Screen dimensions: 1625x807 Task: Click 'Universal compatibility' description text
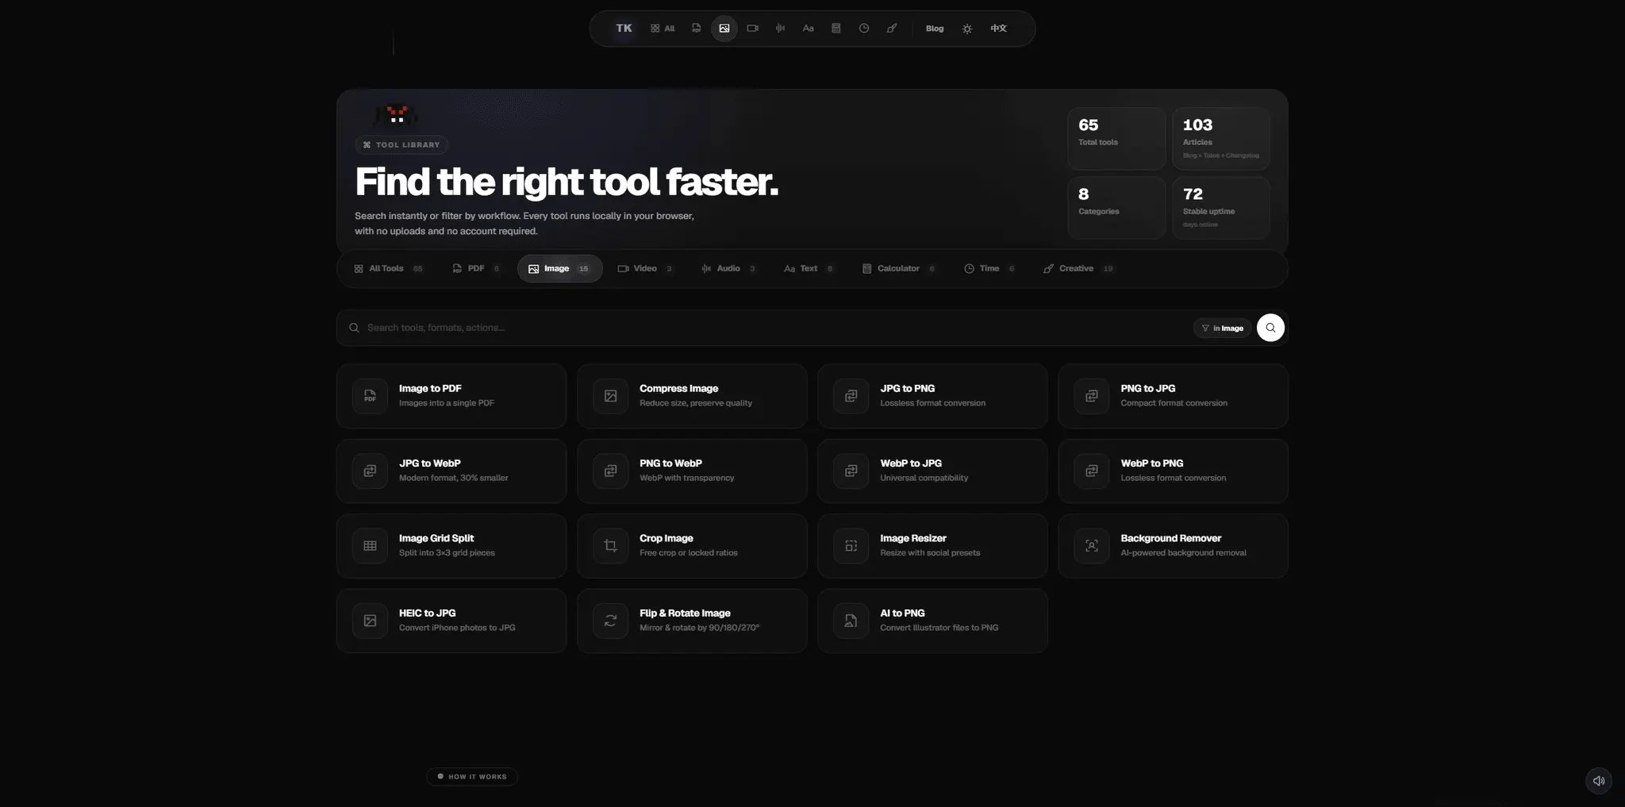[x=924, y=478]
